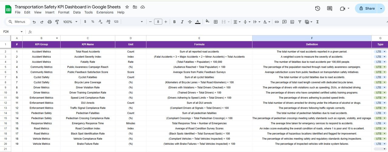Screen dimensions: 388x152
Task: Increase the font size with plus
Action: [x=166, y=22]
